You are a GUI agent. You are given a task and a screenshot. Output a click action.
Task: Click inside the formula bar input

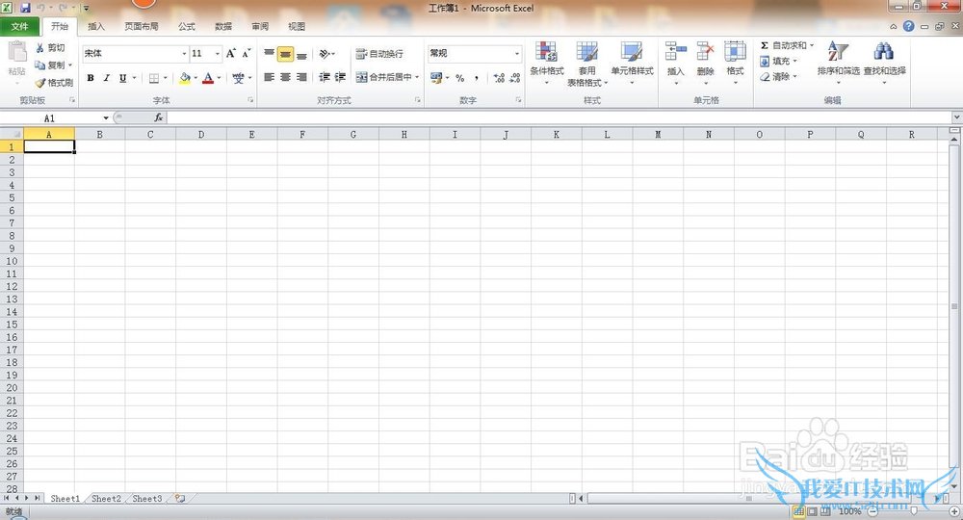click(x=558, y=117)
